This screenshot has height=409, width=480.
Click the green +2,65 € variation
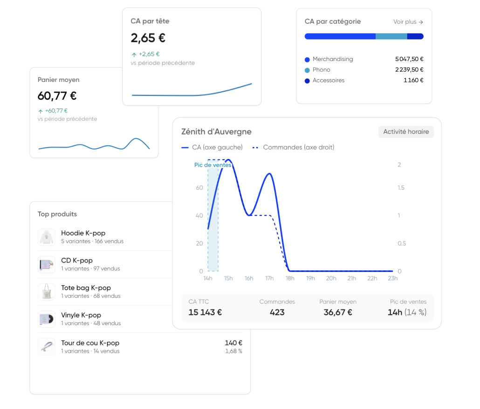tap(145, 54)
